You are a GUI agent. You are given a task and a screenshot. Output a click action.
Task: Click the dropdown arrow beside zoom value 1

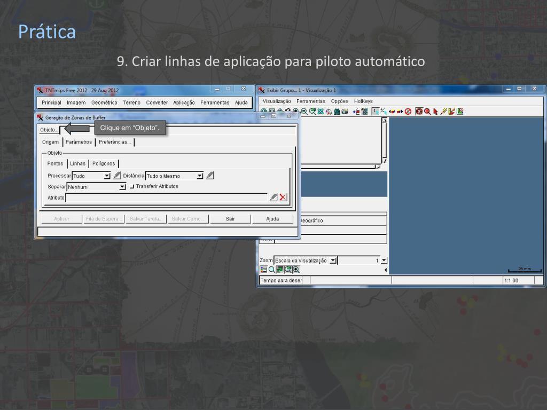pyautogui.click(x=384, y=260)
